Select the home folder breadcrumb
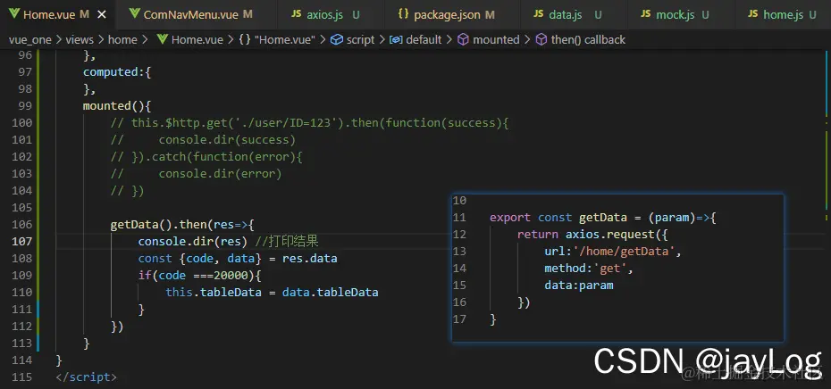This screenshot has width=831, height=389. click(x=122, y=39)
